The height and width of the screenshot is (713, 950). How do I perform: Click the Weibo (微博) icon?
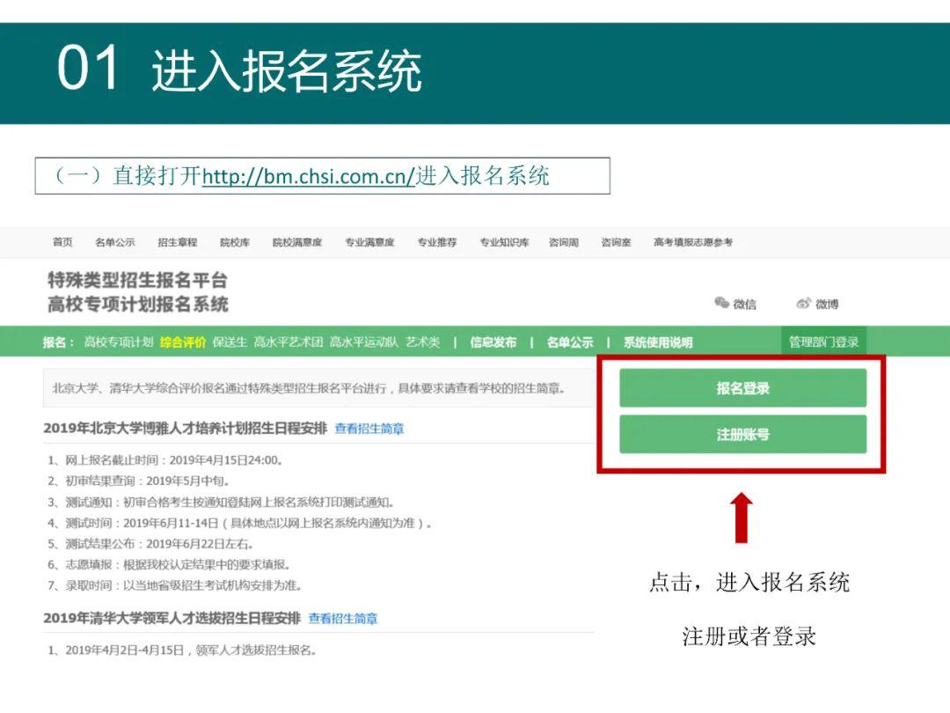[x=803, y=303]
